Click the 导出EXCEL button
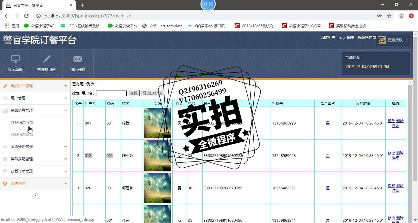 [152, 93]
